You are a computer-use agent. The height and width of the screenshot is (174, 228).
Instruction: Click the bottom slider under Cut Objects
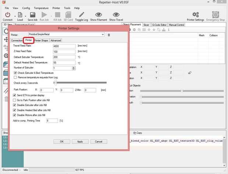[x=182, y=103]
